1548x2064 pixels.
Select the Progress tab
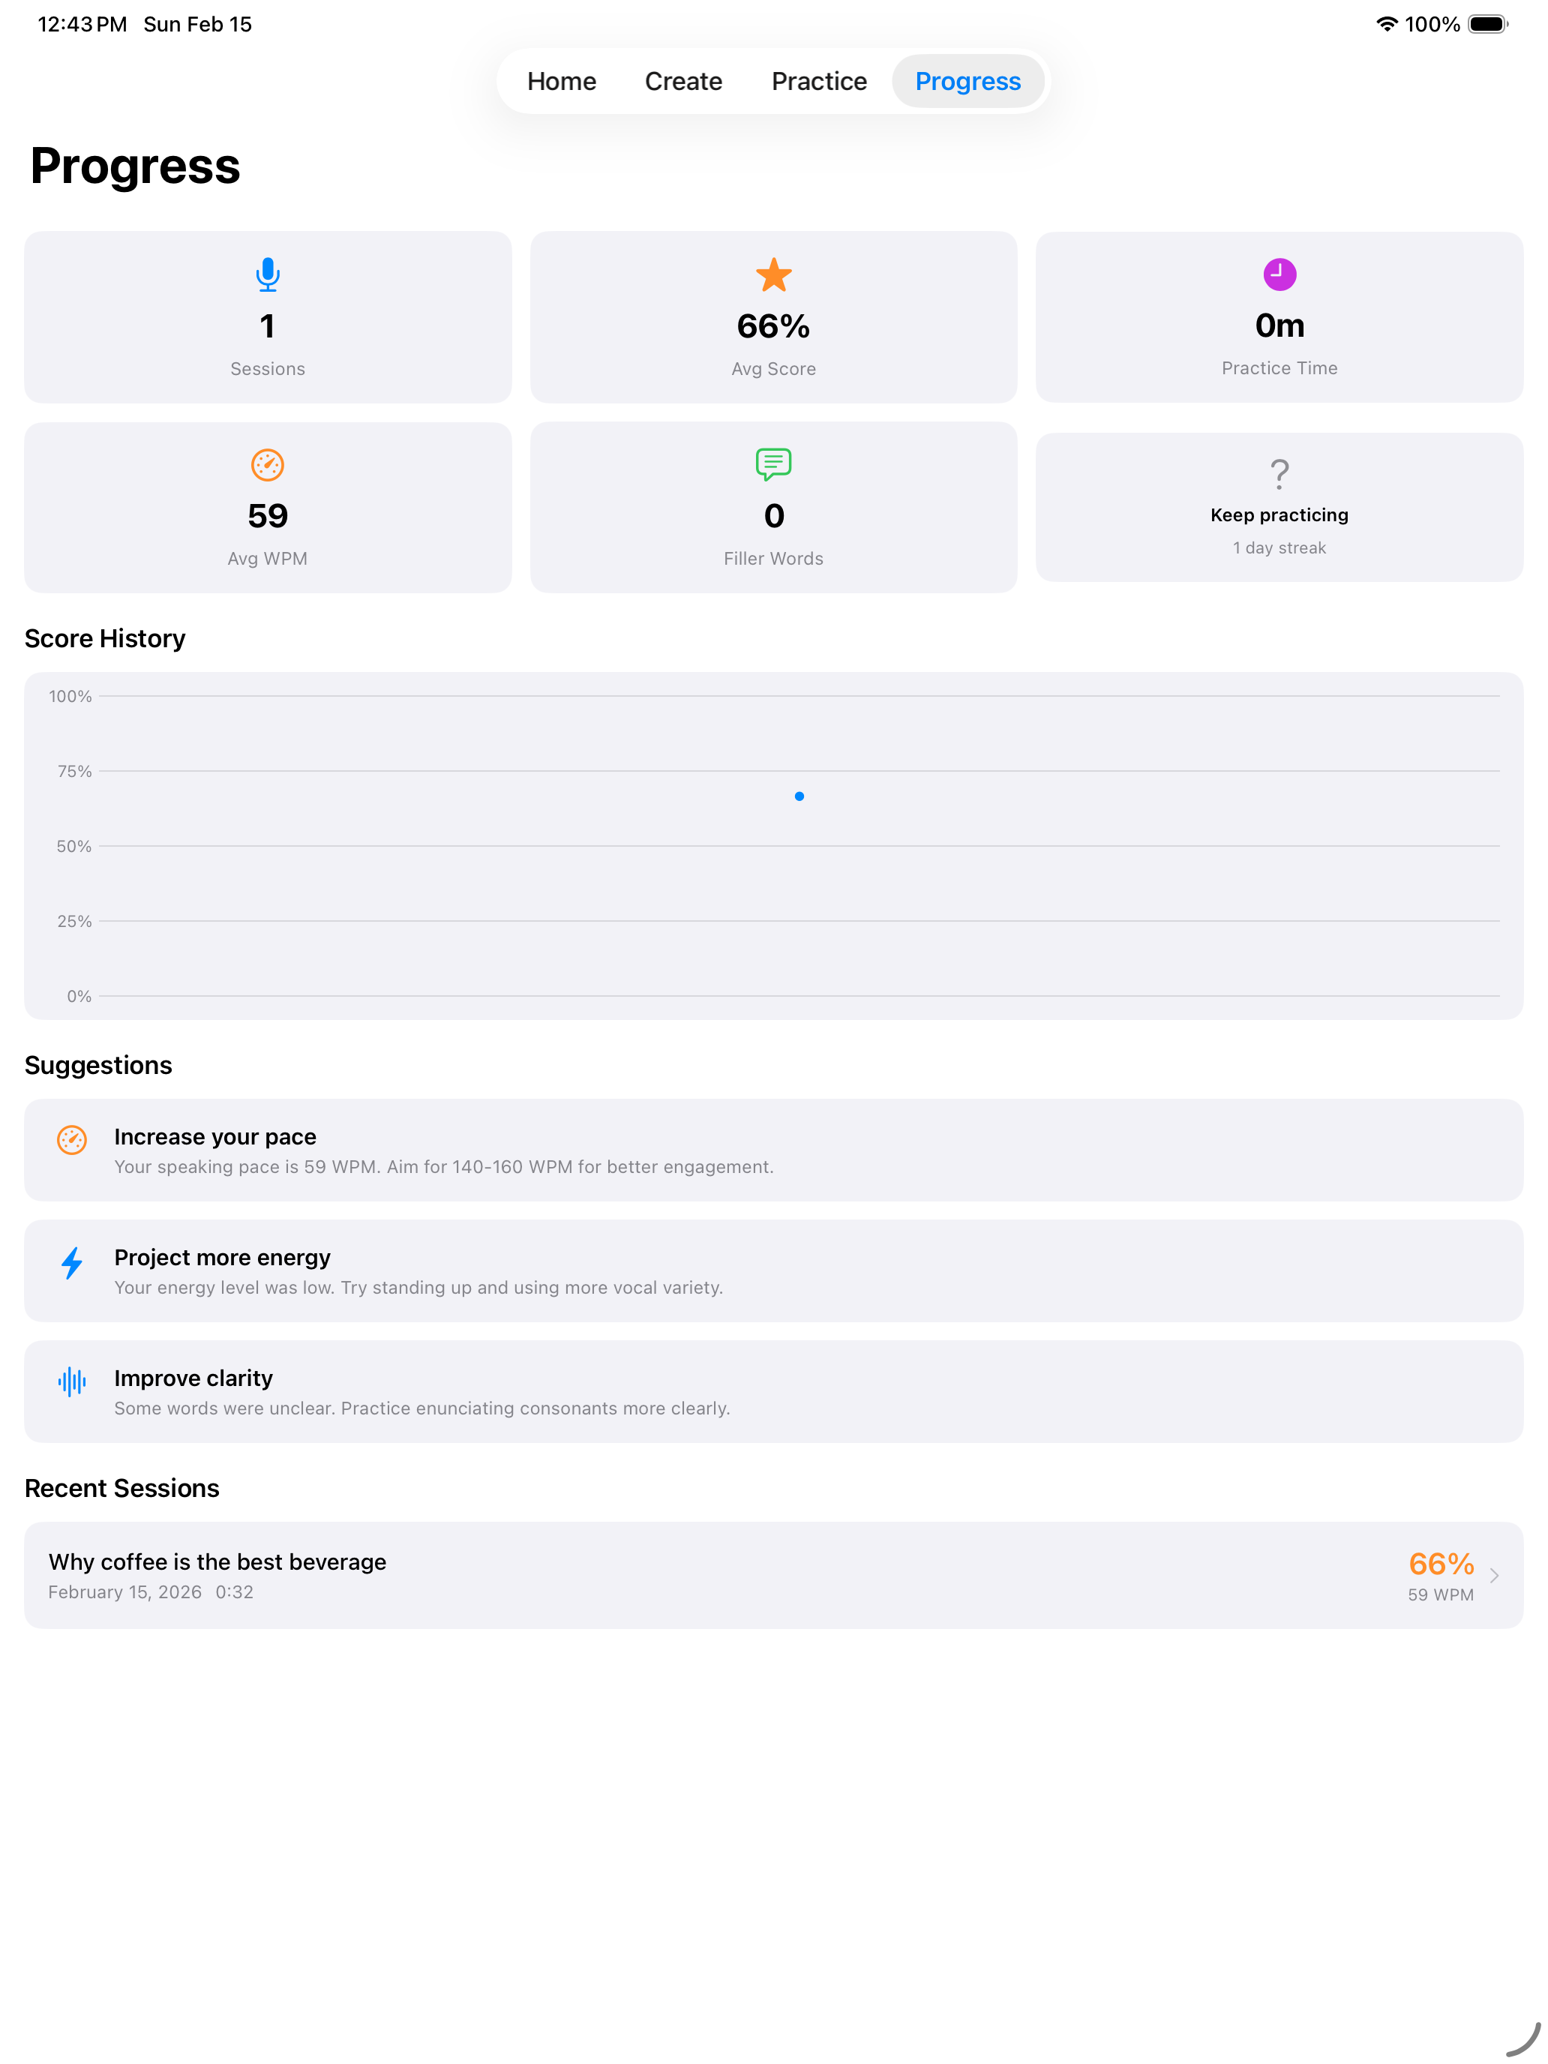(967, 81)
